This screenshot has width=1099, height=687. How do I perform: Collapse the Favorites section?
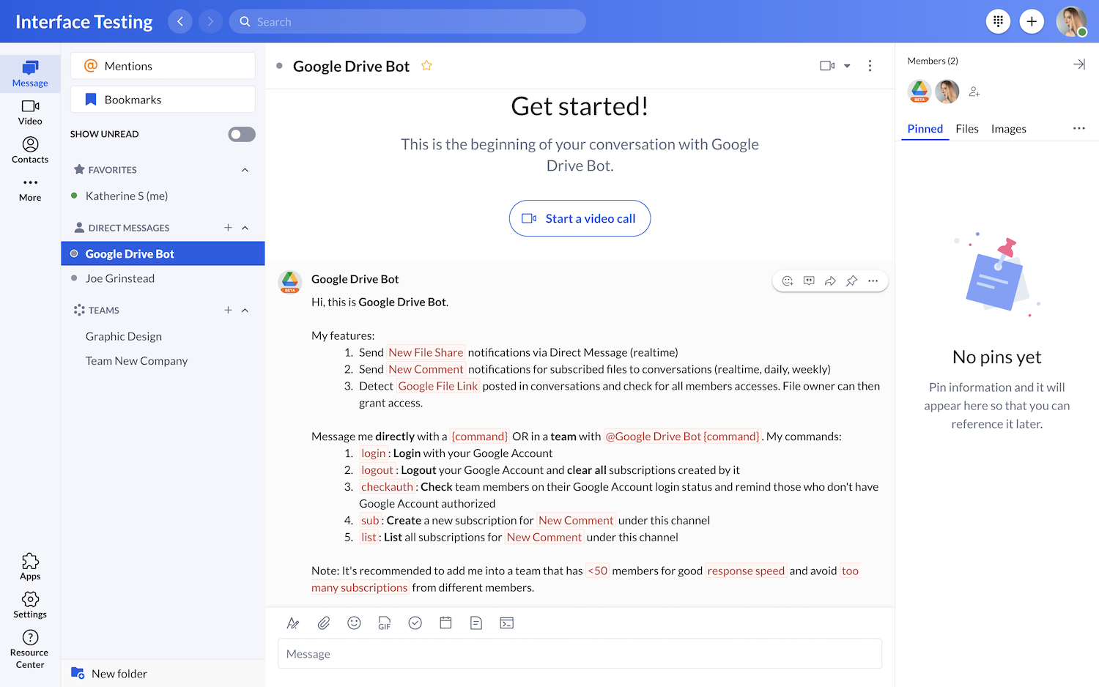pyautogui.click(x=245, y=170)
